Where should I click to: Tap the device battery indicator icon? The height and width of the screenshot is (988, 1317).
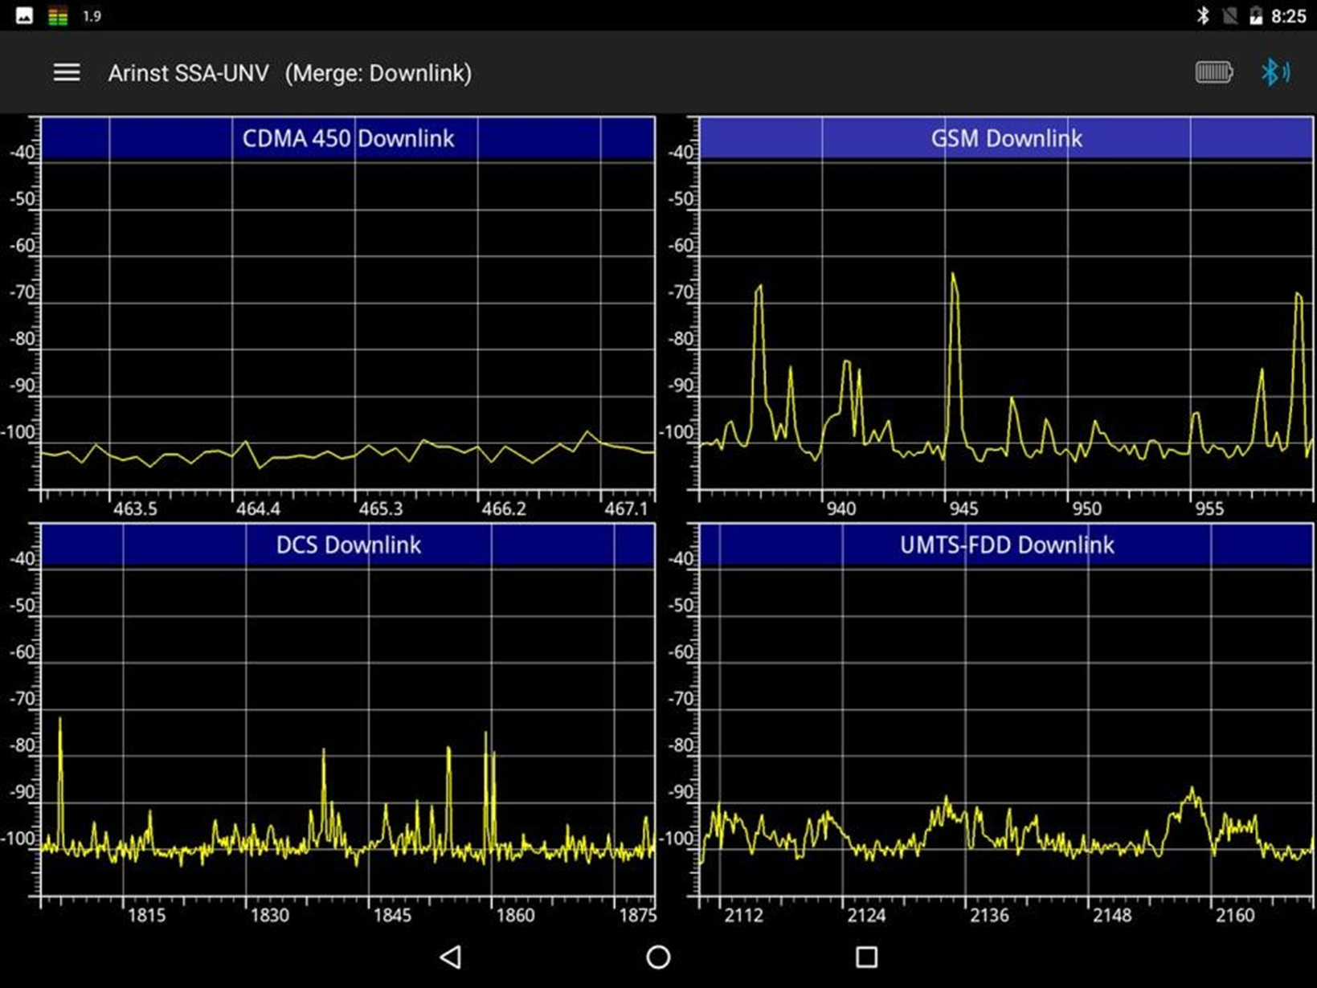pyautogui.click(x=1213, y=73)
